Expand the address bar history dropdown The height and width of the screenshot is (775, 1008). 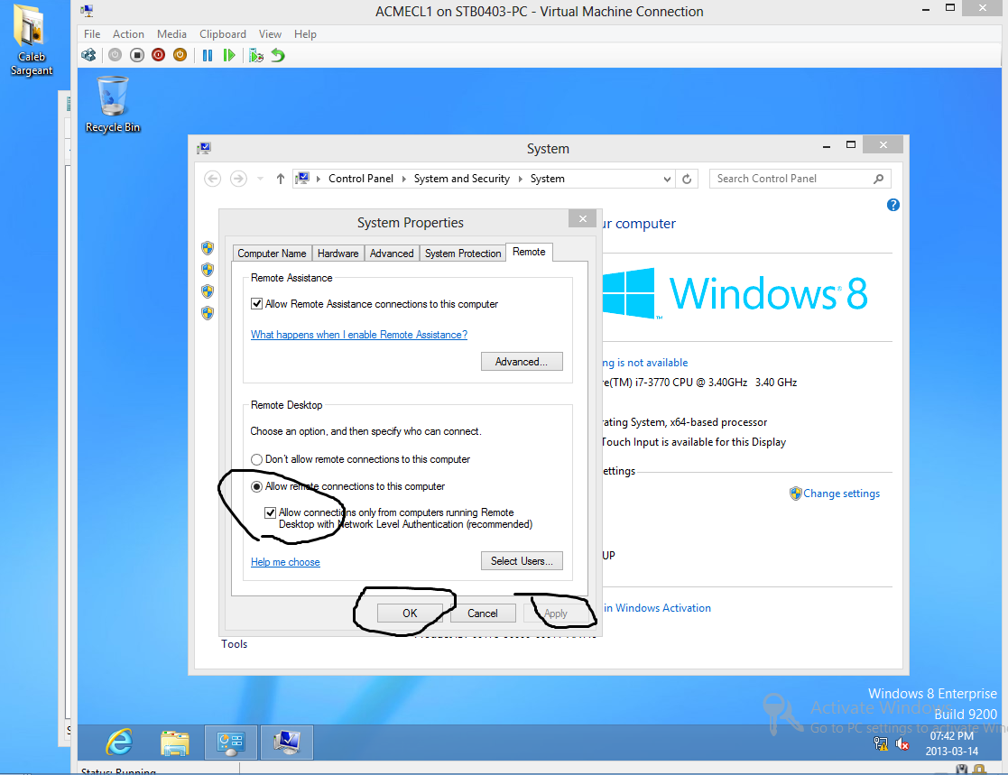[667, 180]
